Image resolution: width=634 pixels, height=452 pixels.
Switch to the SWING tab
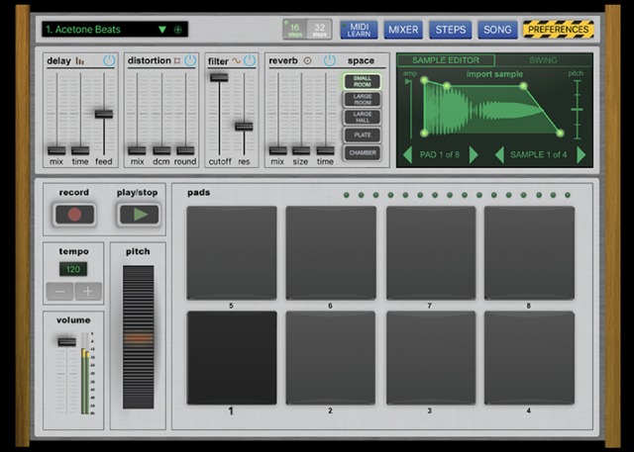(543, 60)
